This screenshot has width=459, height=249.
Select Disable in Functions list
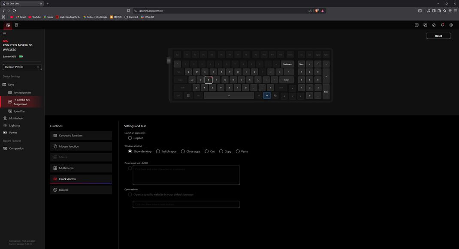pos(81,190)
